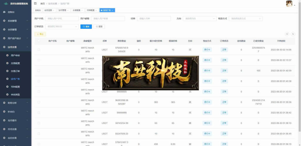Tick the checkbox for row 2022-08-30 01:39:38
This screenshot has width=301, height=146.
(x=39, y=102)
